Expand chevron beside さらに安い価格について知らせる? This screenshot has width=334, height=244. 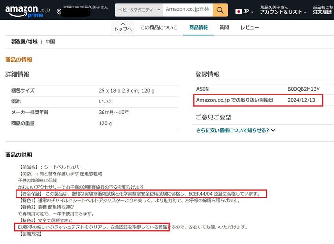pyautogui.click(x=273, y=130)
